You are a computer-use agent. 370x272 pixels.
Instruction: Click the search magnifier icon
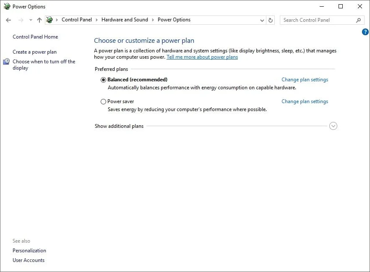tap(358, 20)
